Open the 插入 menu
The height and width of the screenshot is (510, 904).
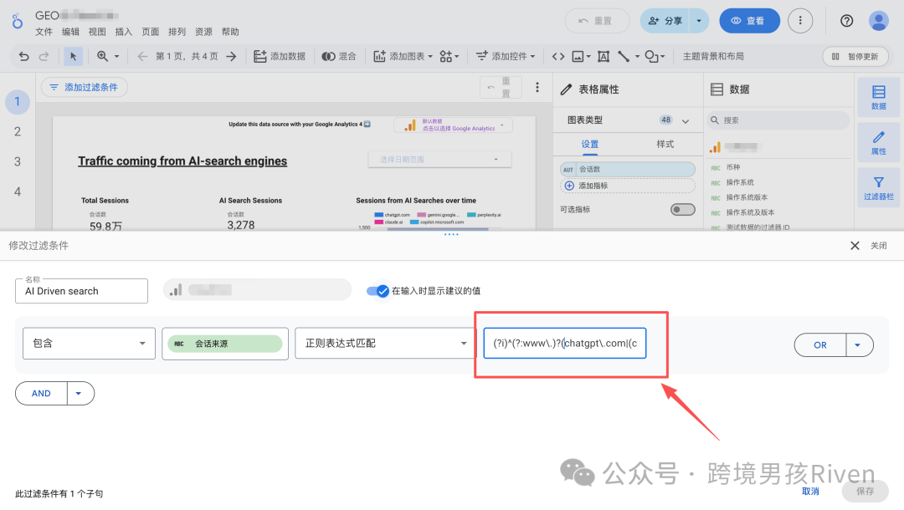123,32
